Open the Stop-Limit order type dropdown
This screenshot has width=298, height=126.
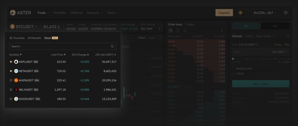point(265,36)
